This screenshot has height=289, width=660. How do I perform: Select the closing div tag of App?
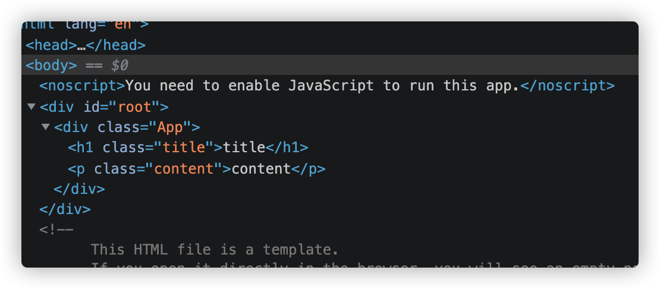[79, 189]
